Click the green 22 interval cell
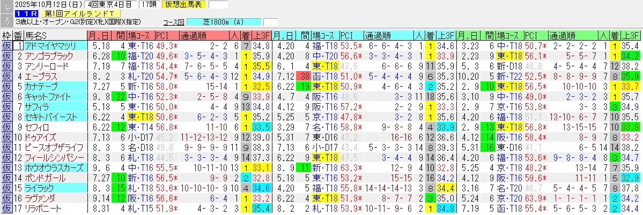 [119, 97]
